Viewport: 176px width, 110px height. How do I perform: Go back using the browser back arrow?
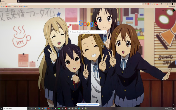pos(1,4)
